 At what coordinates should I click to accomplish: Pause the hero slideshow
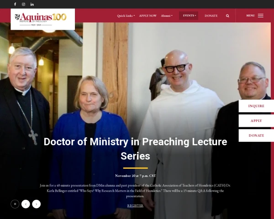coord(15,204)
